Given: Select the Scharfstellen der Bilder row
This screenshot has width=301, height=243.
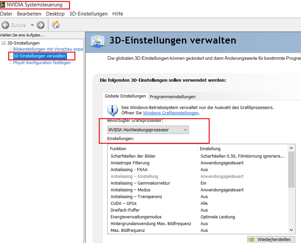Looking at the screenshot, I should (198, 156).
